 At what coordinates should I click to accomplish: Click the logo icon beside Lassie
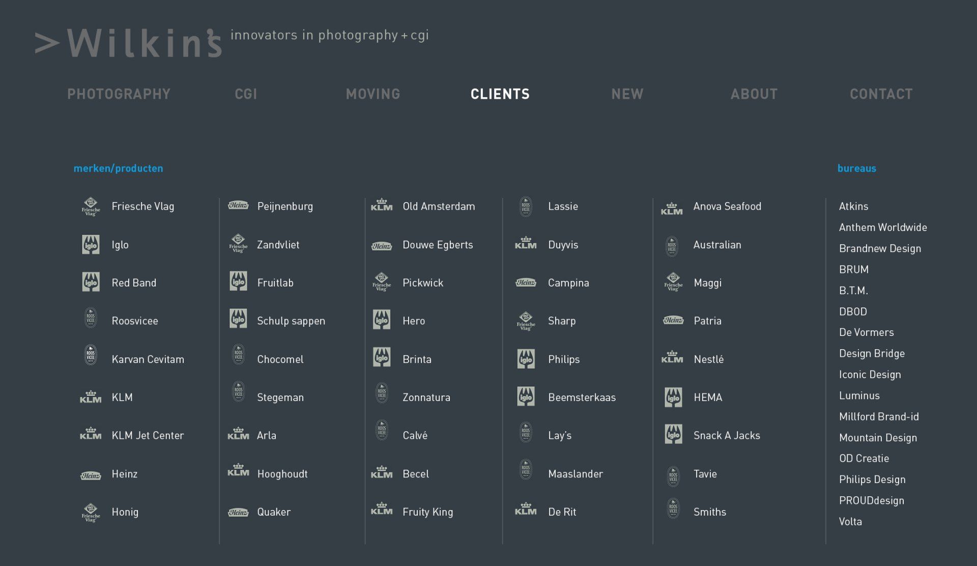click(526, 207)
